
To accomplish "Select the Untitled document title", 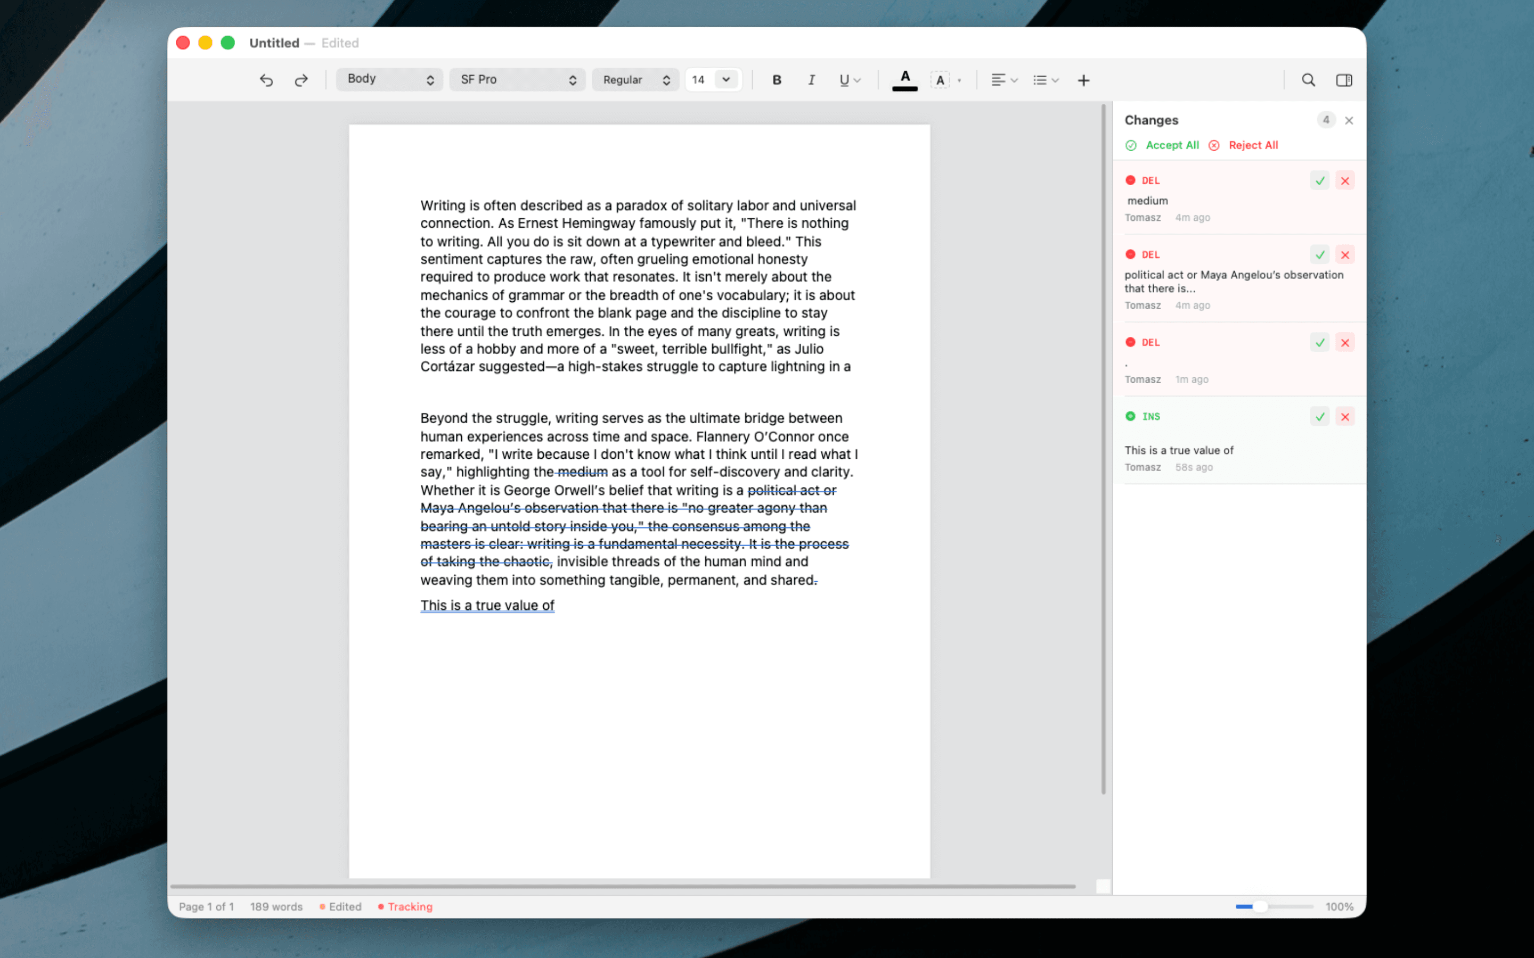I will 274,43.
